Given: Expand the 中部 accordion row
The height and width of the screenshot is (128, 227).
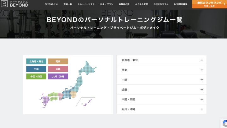Looking at the screenshot, I should tap(161, 80).
